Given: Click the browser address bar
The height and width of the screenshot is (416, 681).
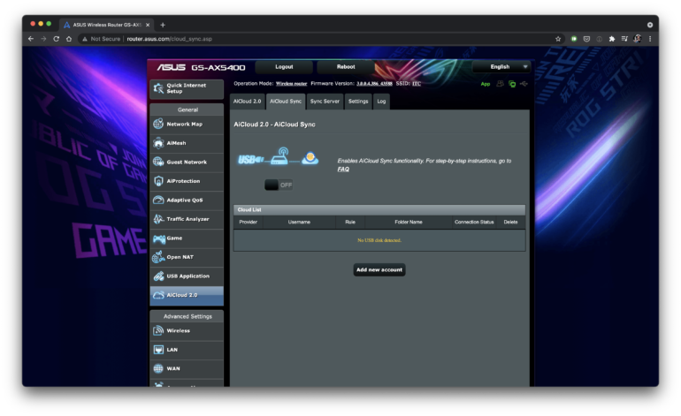Looking at the screenshot, I should [x=321, y=39].
